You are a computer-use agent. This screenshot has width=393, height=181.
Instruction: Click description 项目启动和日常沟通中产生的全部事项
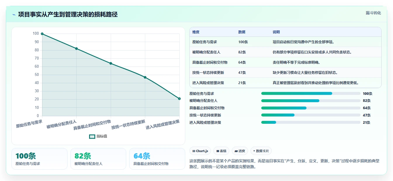[x=304, y=42]
